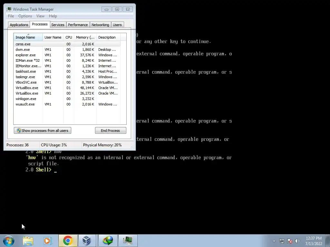Open the Help menu
The width and height of the screenshot is (330, 247).
tap(53, 16)
